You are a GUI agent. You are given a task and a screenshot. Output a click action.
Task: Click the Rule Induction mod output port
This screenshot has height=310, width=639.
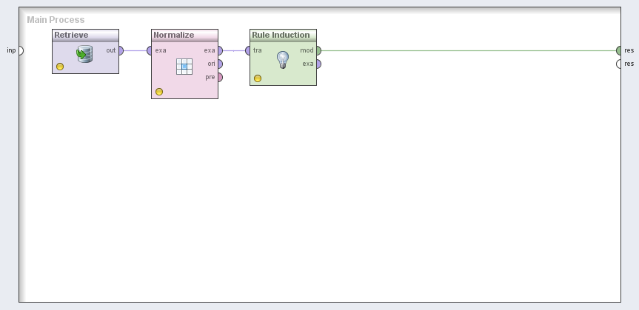click(318, 51)
